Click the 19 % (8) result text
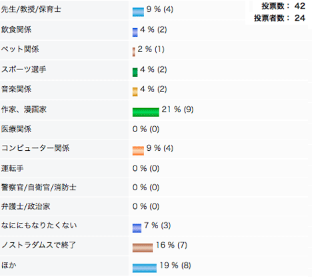312x277 pixels. (x=175, y=265)
